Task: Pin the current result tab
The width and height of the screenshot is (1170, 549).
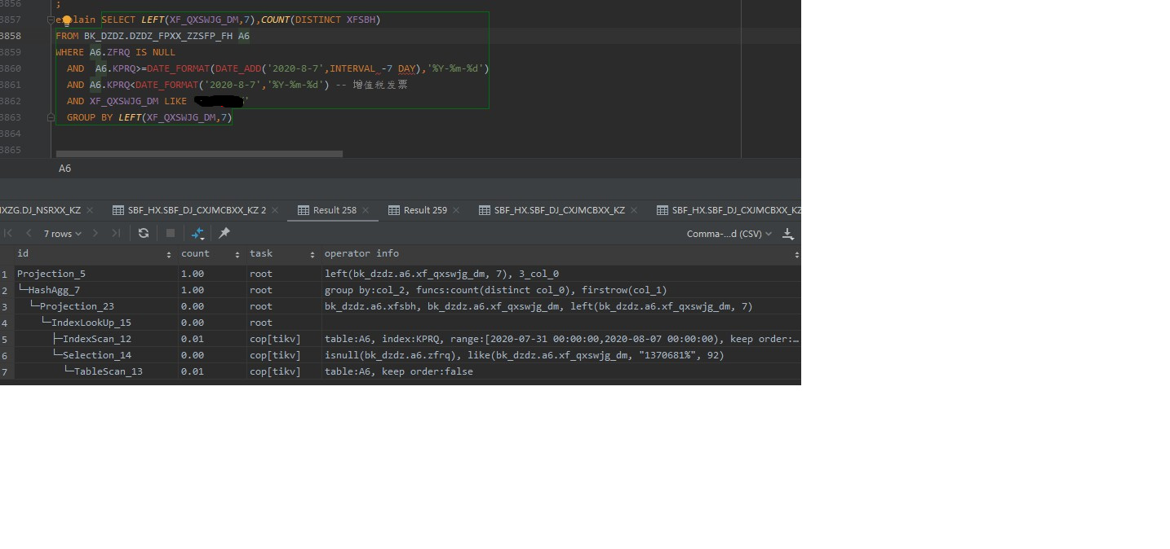Action: (224, 233)
